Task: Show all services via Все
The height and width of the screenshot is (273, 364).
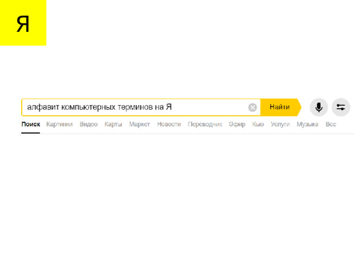Action: tap(330, 125)
